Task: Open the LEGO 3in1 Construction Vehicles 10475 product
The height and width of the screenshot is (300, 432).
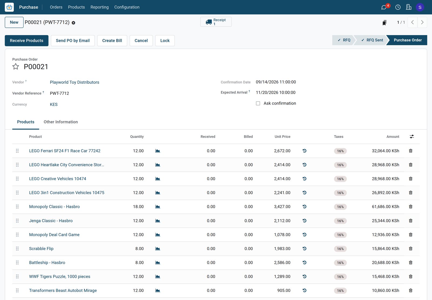Action: click(x=67, y=193)
